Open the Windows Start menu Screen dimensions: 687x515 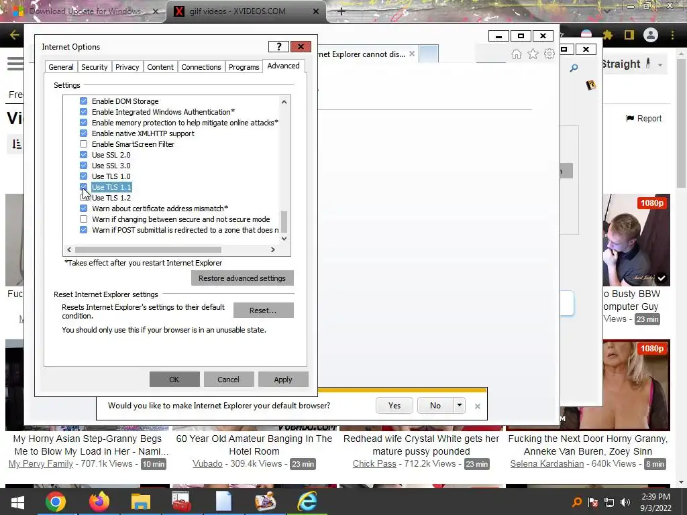pos(17,502)
